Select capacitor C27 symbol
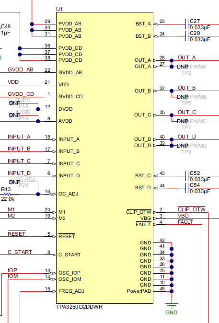The width and height of the screenshot is (219, 323). pyautogui.click(x=187, y=24)
